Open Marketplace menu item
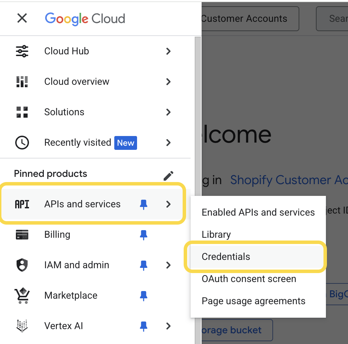Screen dimensions: 348x344 click(95, 296)
